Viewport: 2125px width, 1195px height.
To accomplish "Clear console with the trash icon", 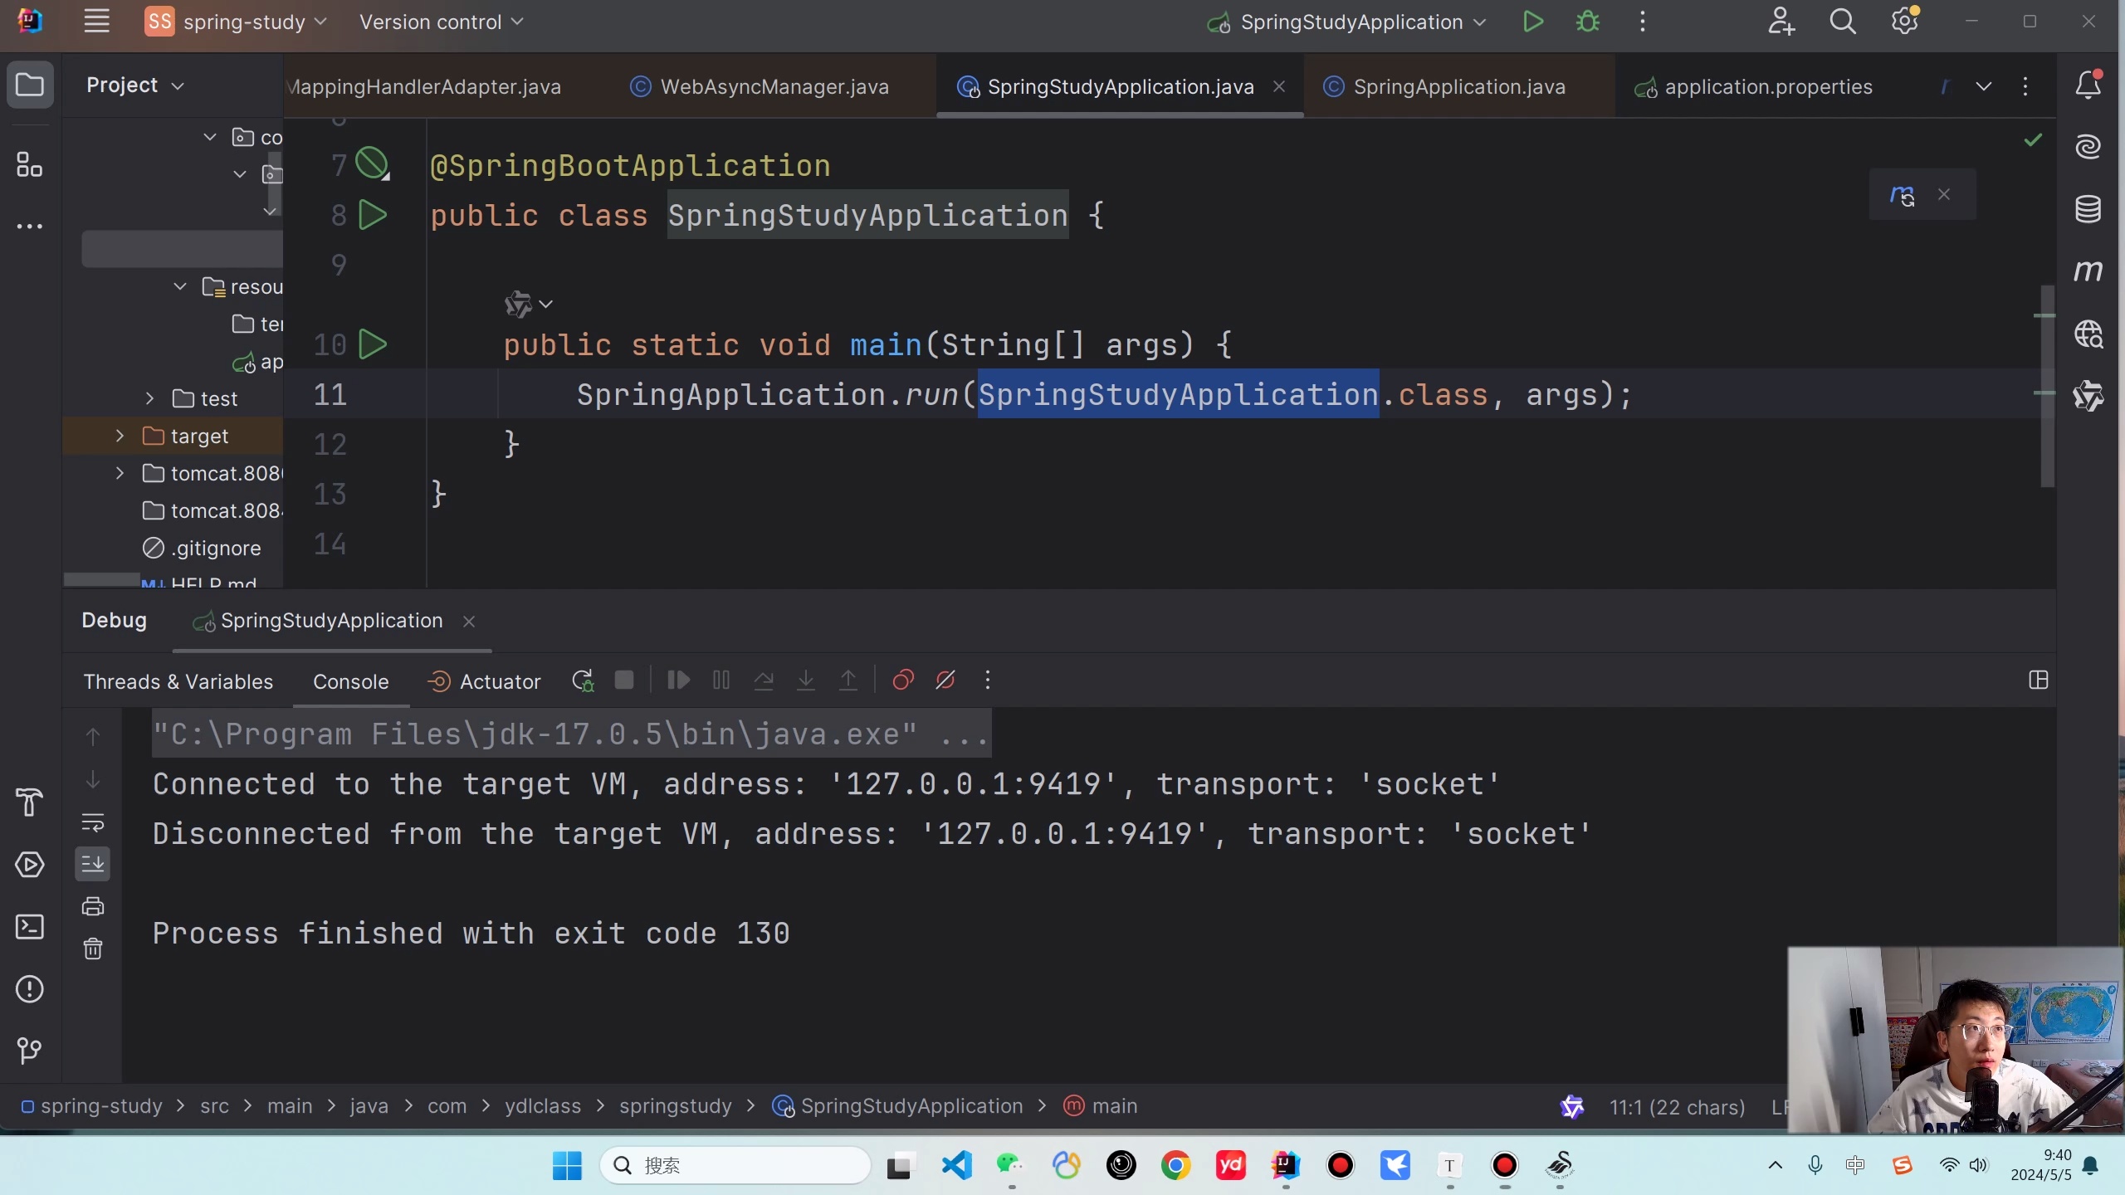I will (93, 949).
